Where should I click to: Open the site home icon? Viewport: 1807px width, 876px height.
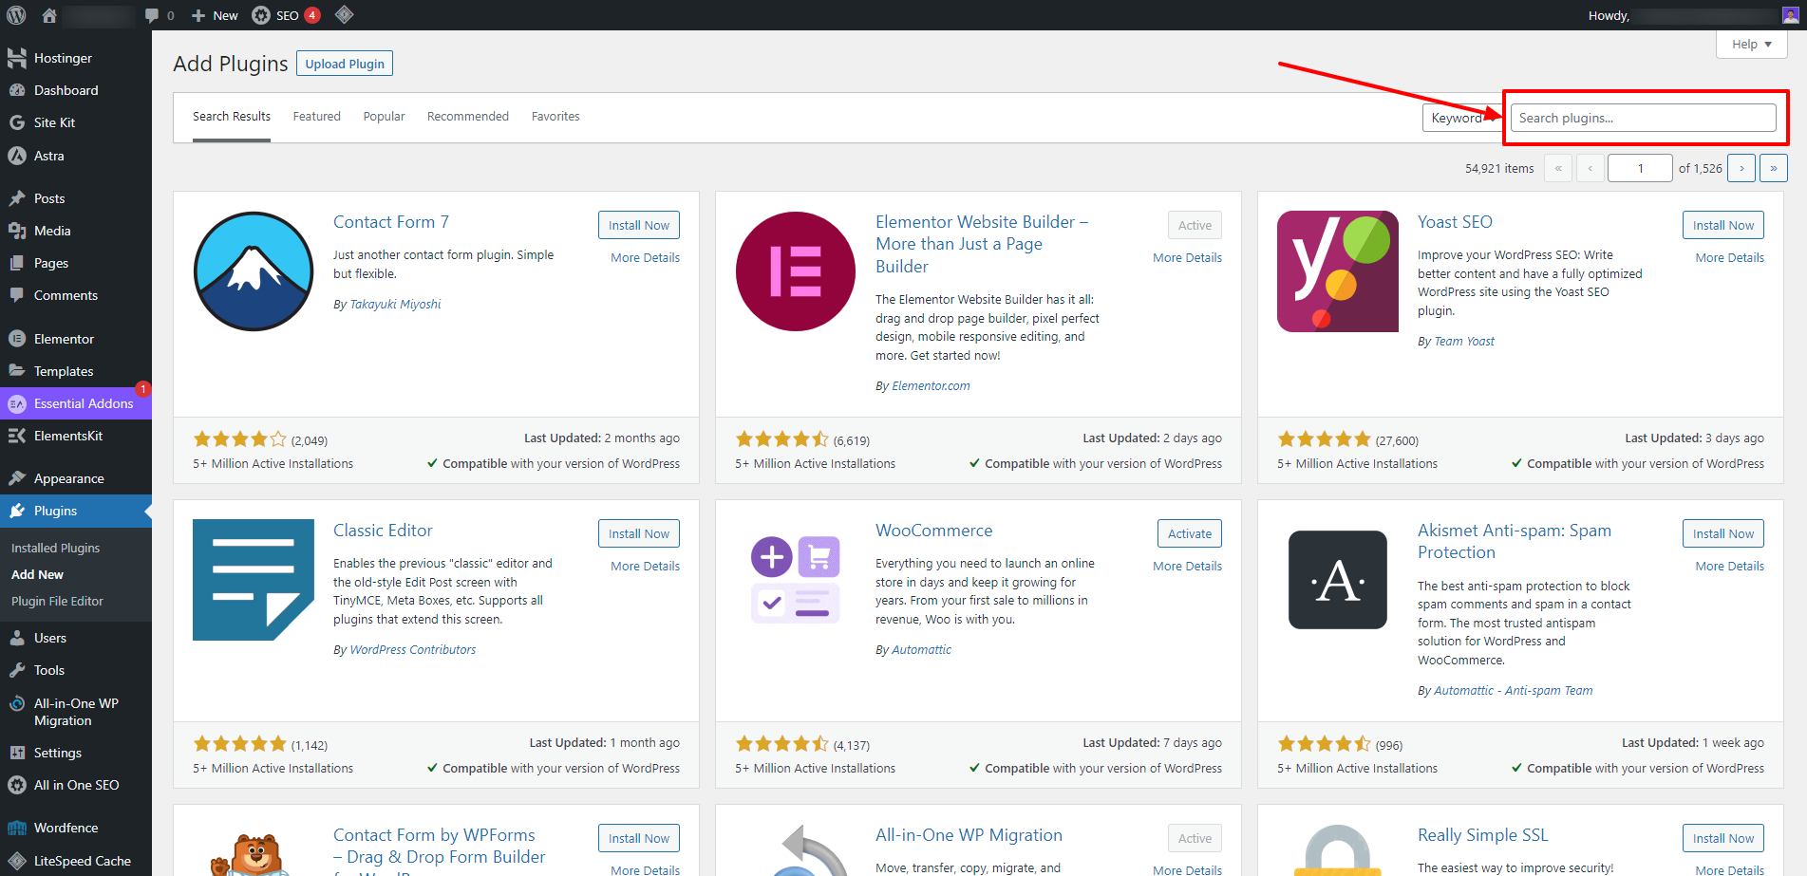[49, 15]
